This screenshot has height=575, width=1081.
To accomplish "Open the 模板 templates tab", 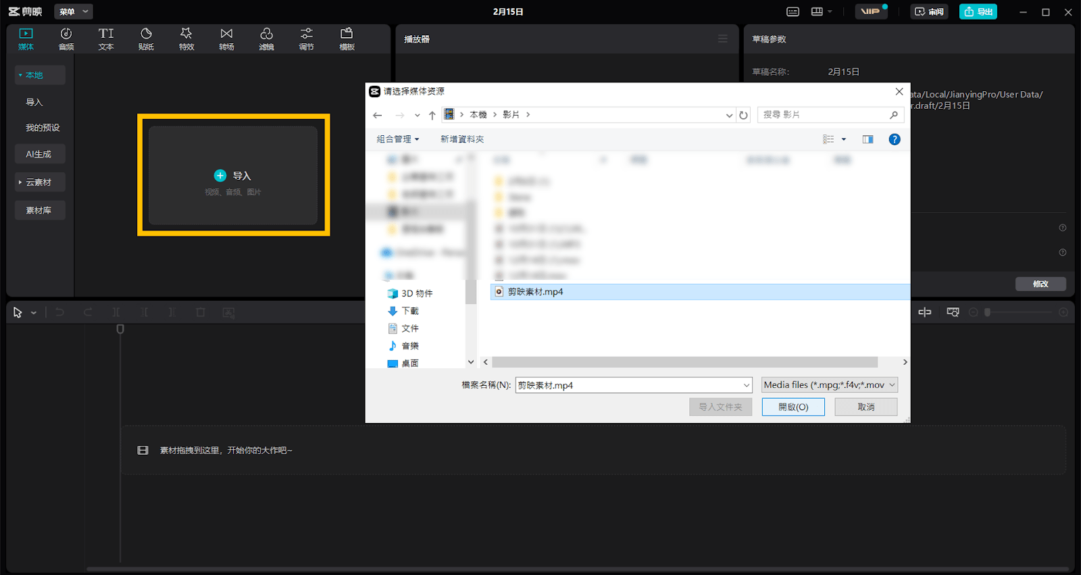I will (347, 39).
